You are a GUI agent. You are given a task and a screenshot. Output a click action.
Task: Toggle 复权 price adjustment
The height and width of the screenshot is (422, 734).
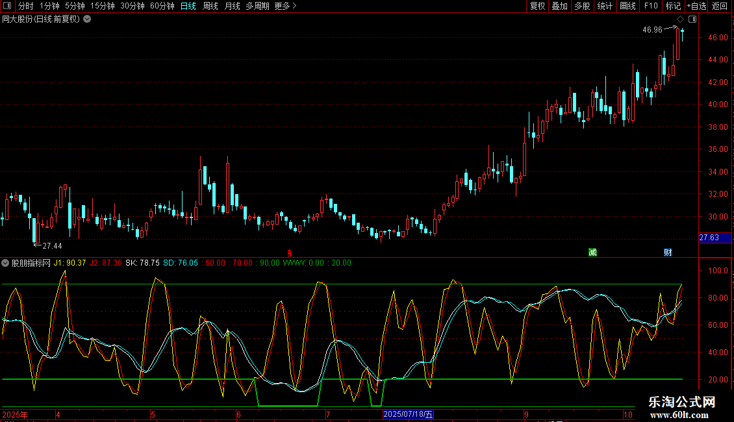(538, 6)
